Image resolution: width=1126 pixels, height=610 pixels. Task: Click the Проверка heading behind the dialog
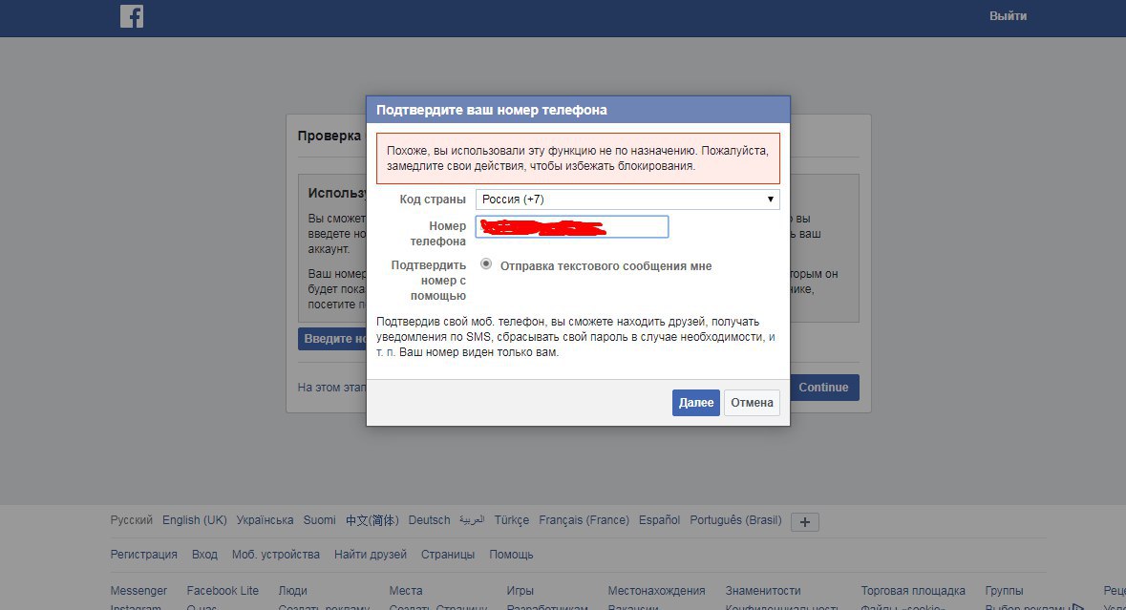[x=329, y=136]
